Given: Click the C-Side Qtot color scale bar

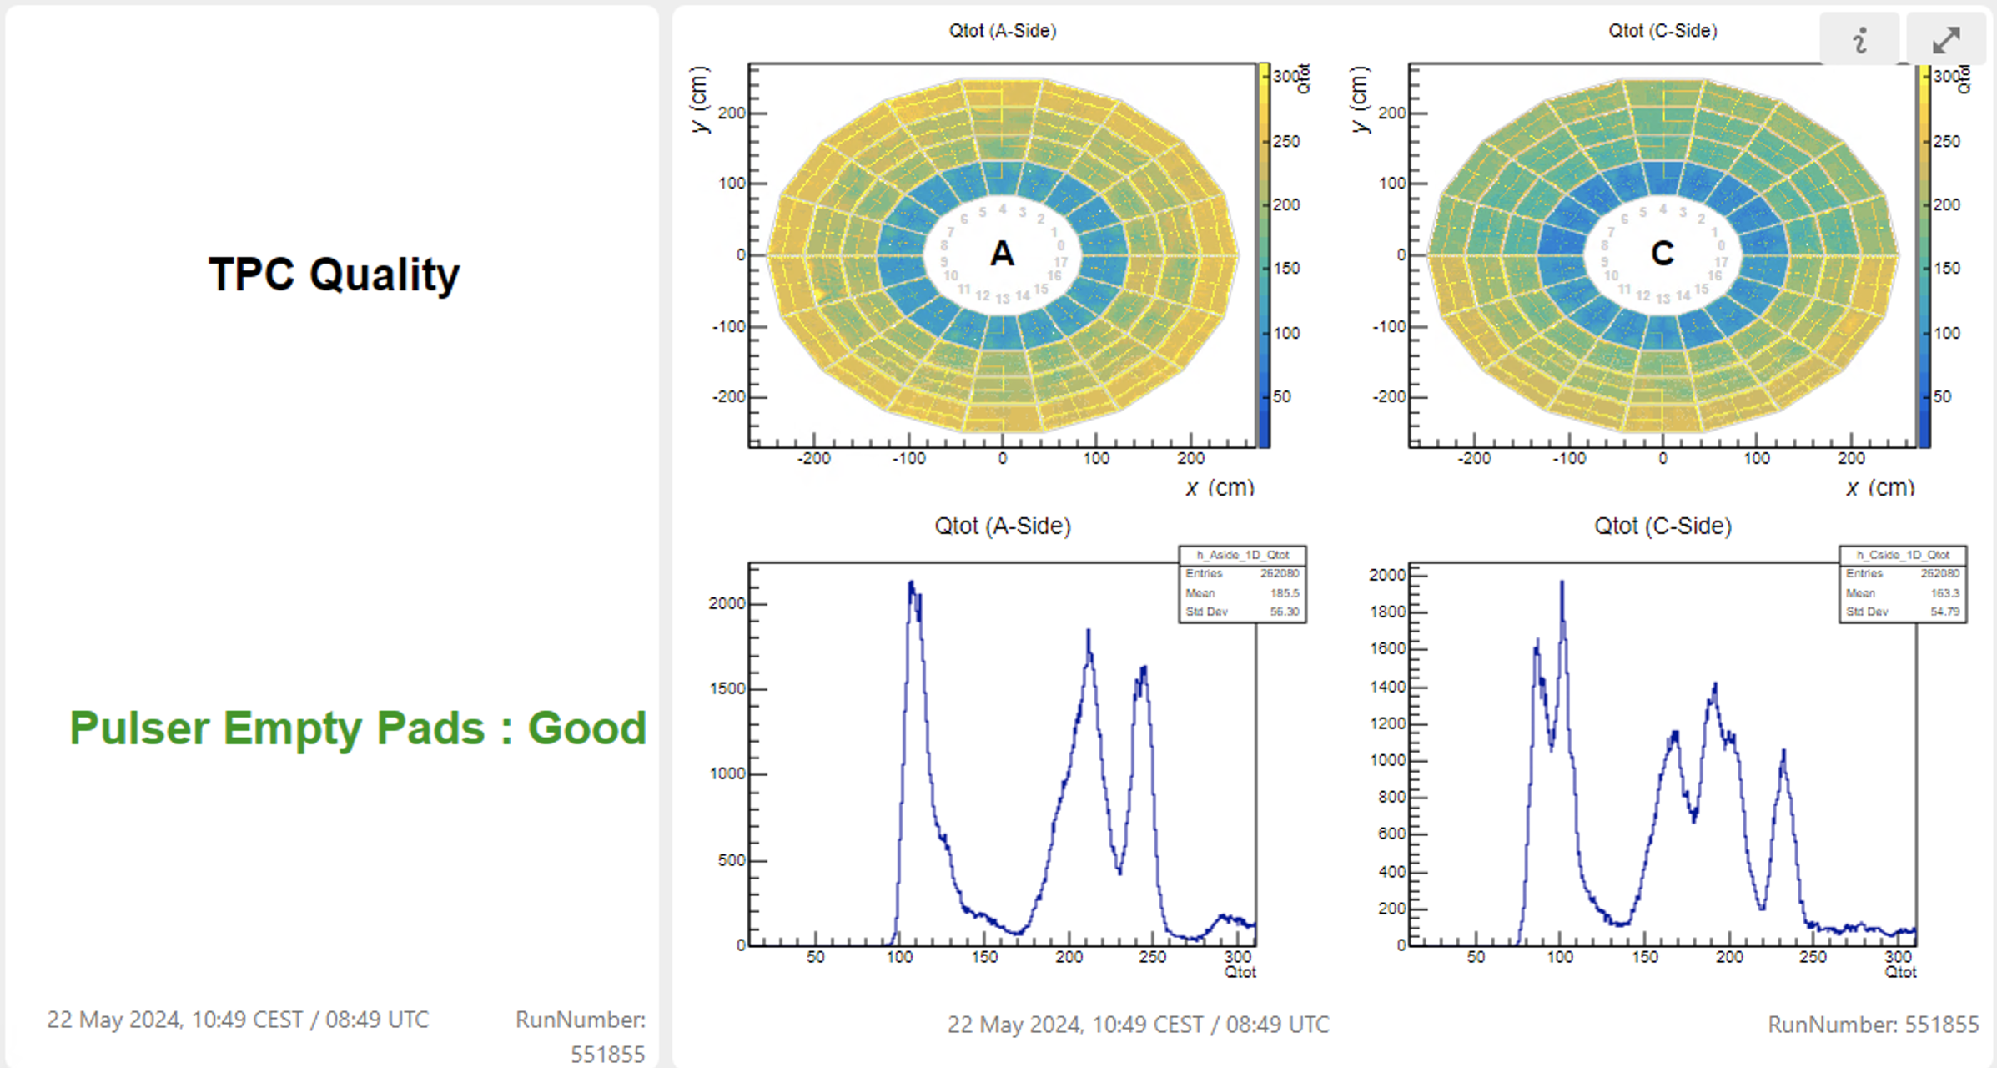Looking at the screenshot, I should coord(1924,255).
